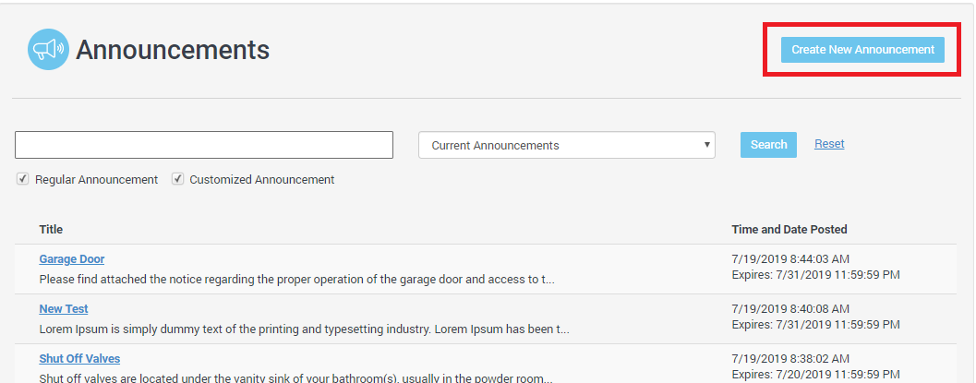Click New Test posted timestamp 8:40:08 AM
976x383 pixels.
click(x=790, y=309)
